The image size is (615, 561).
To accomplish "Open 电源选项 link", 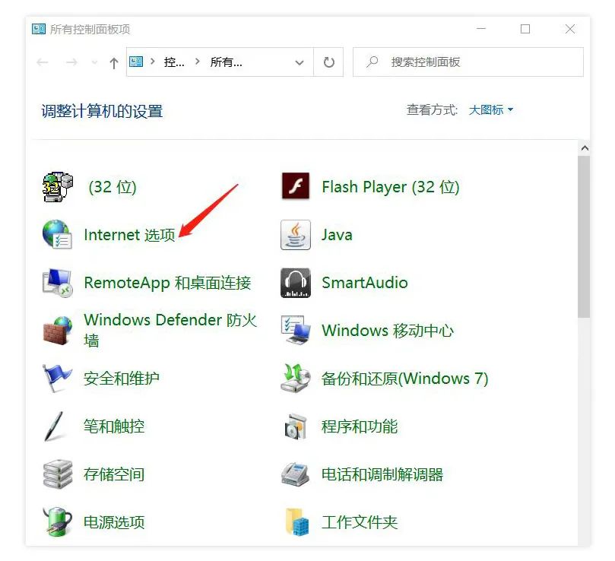I will click(114, 522).
